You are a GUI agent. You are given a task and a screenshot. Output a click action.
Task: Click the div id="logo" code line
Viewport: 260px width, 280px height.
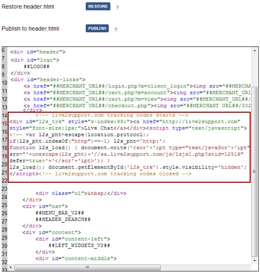point(35,60)
